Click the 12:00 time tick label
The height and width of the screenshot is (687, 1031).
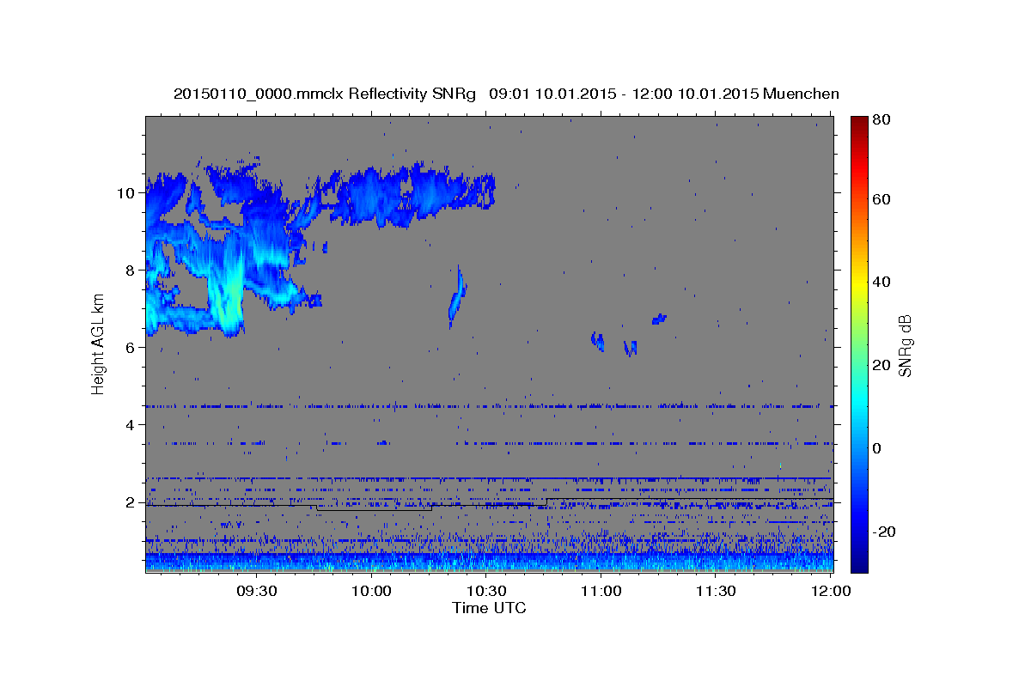pos(830,591)
